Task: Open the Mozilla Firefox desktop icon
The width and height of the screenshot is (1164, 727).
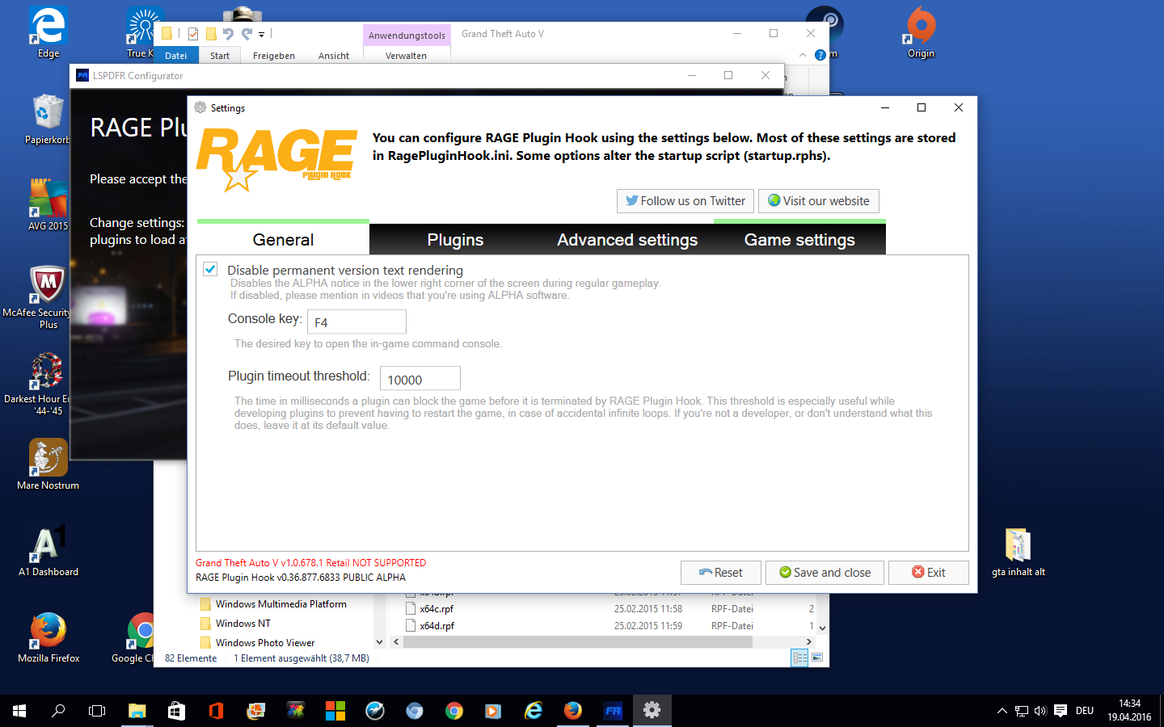Action: pos(48,637)
